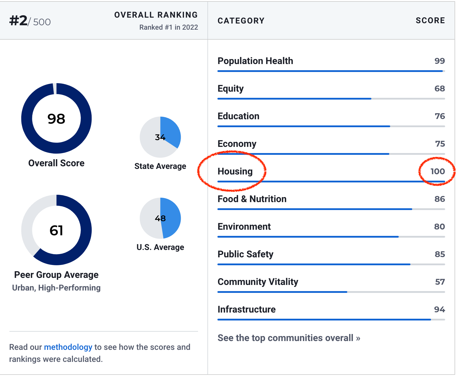The image size is (456, 376).
Task: Click the Infrastructure score 94
Action: (440, 309)
